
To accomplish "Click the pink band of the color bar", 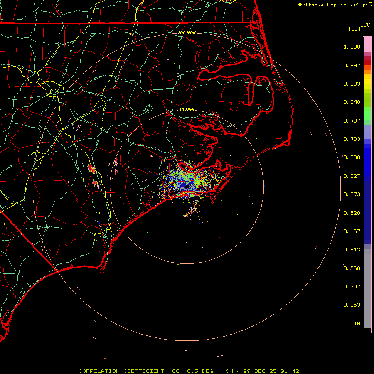I will pyautogui.click(x=367, y=44).
